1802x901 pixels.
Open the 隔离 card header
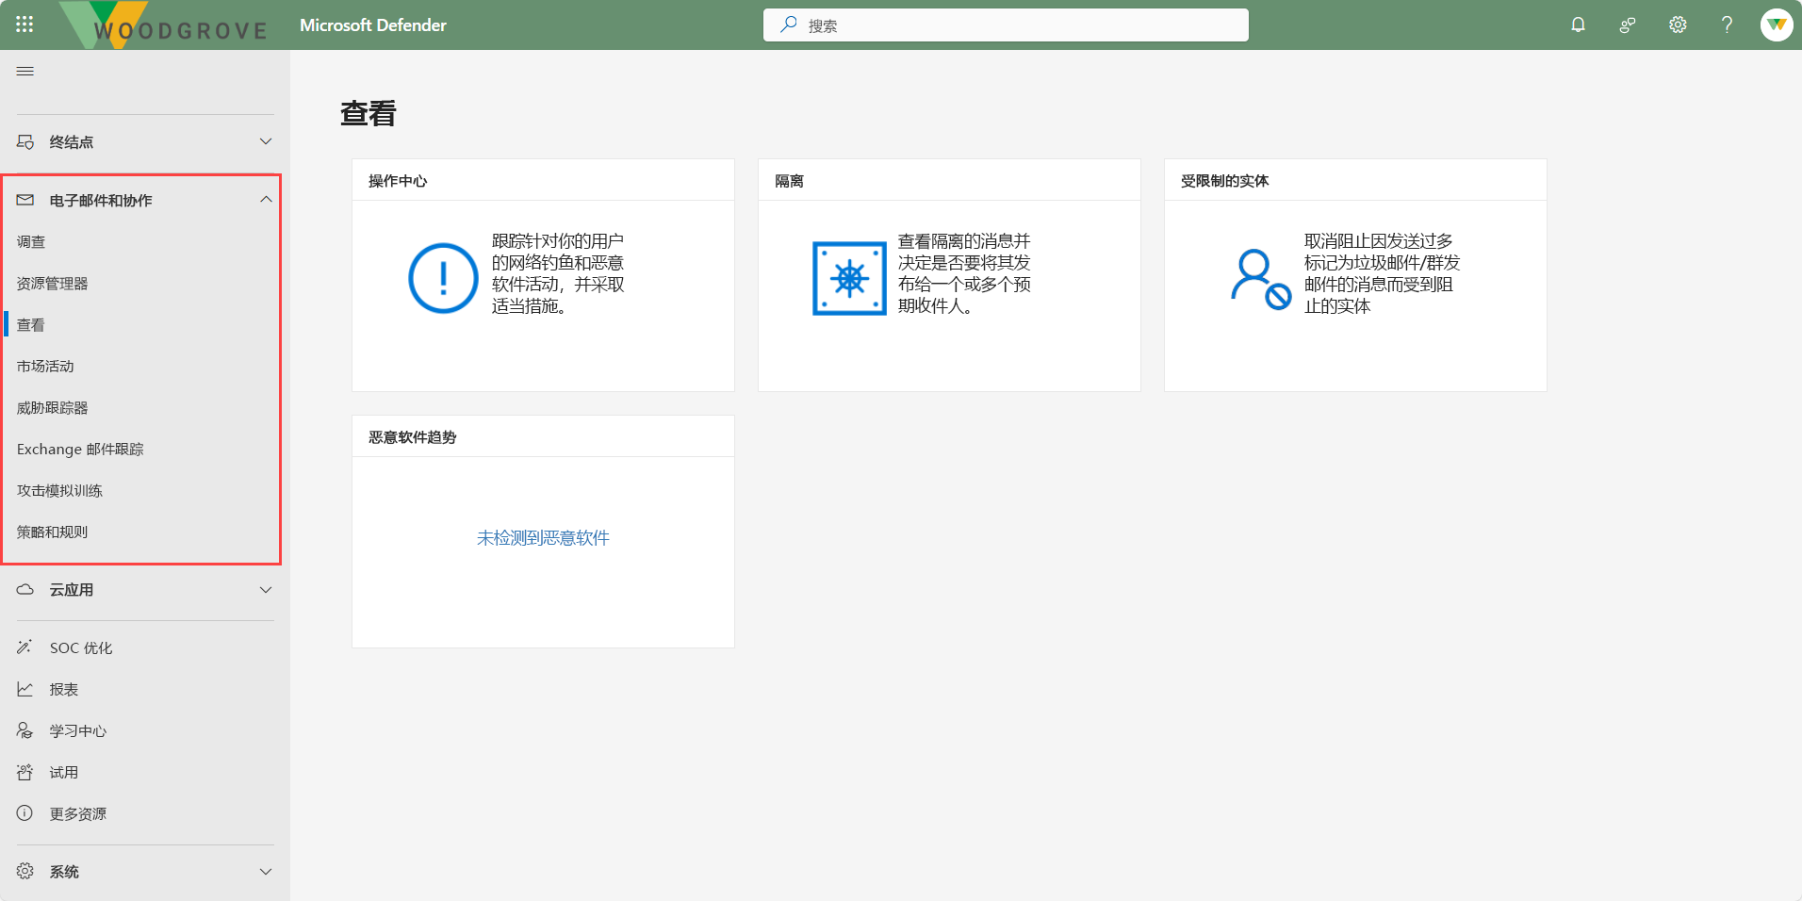coord(949,180)
